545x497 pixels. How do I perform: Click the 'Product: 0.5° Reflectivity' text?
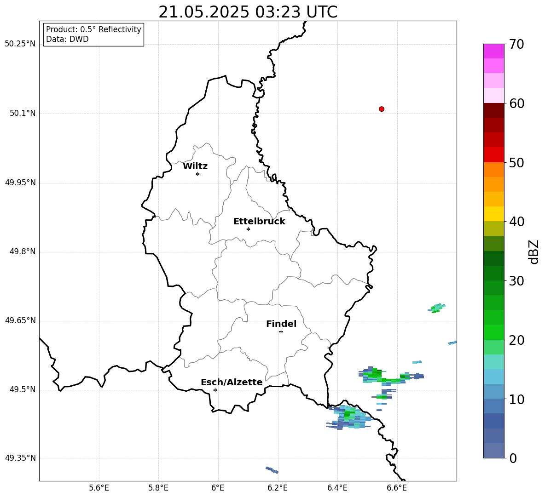point(93,29)
